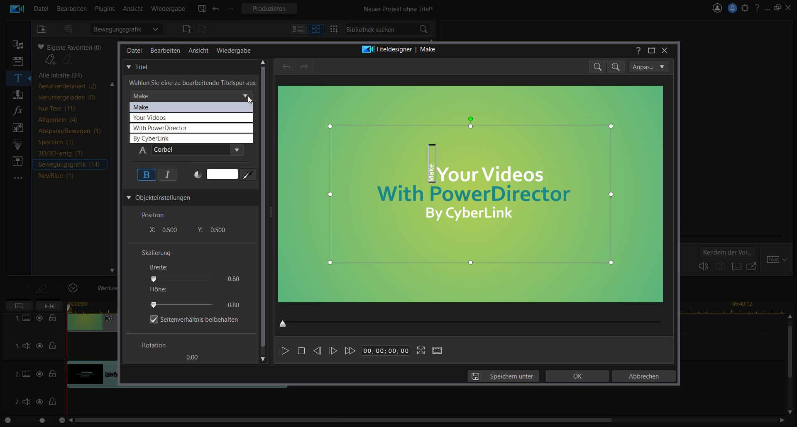The width and height of the screenshot is (797, 427).
Task: Zoom in on the title preview
Action: [x=616, y=67]
